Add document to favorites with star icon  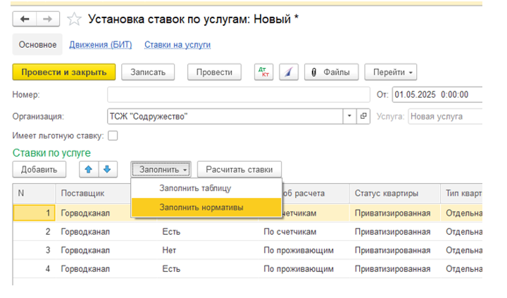point(74,19)
